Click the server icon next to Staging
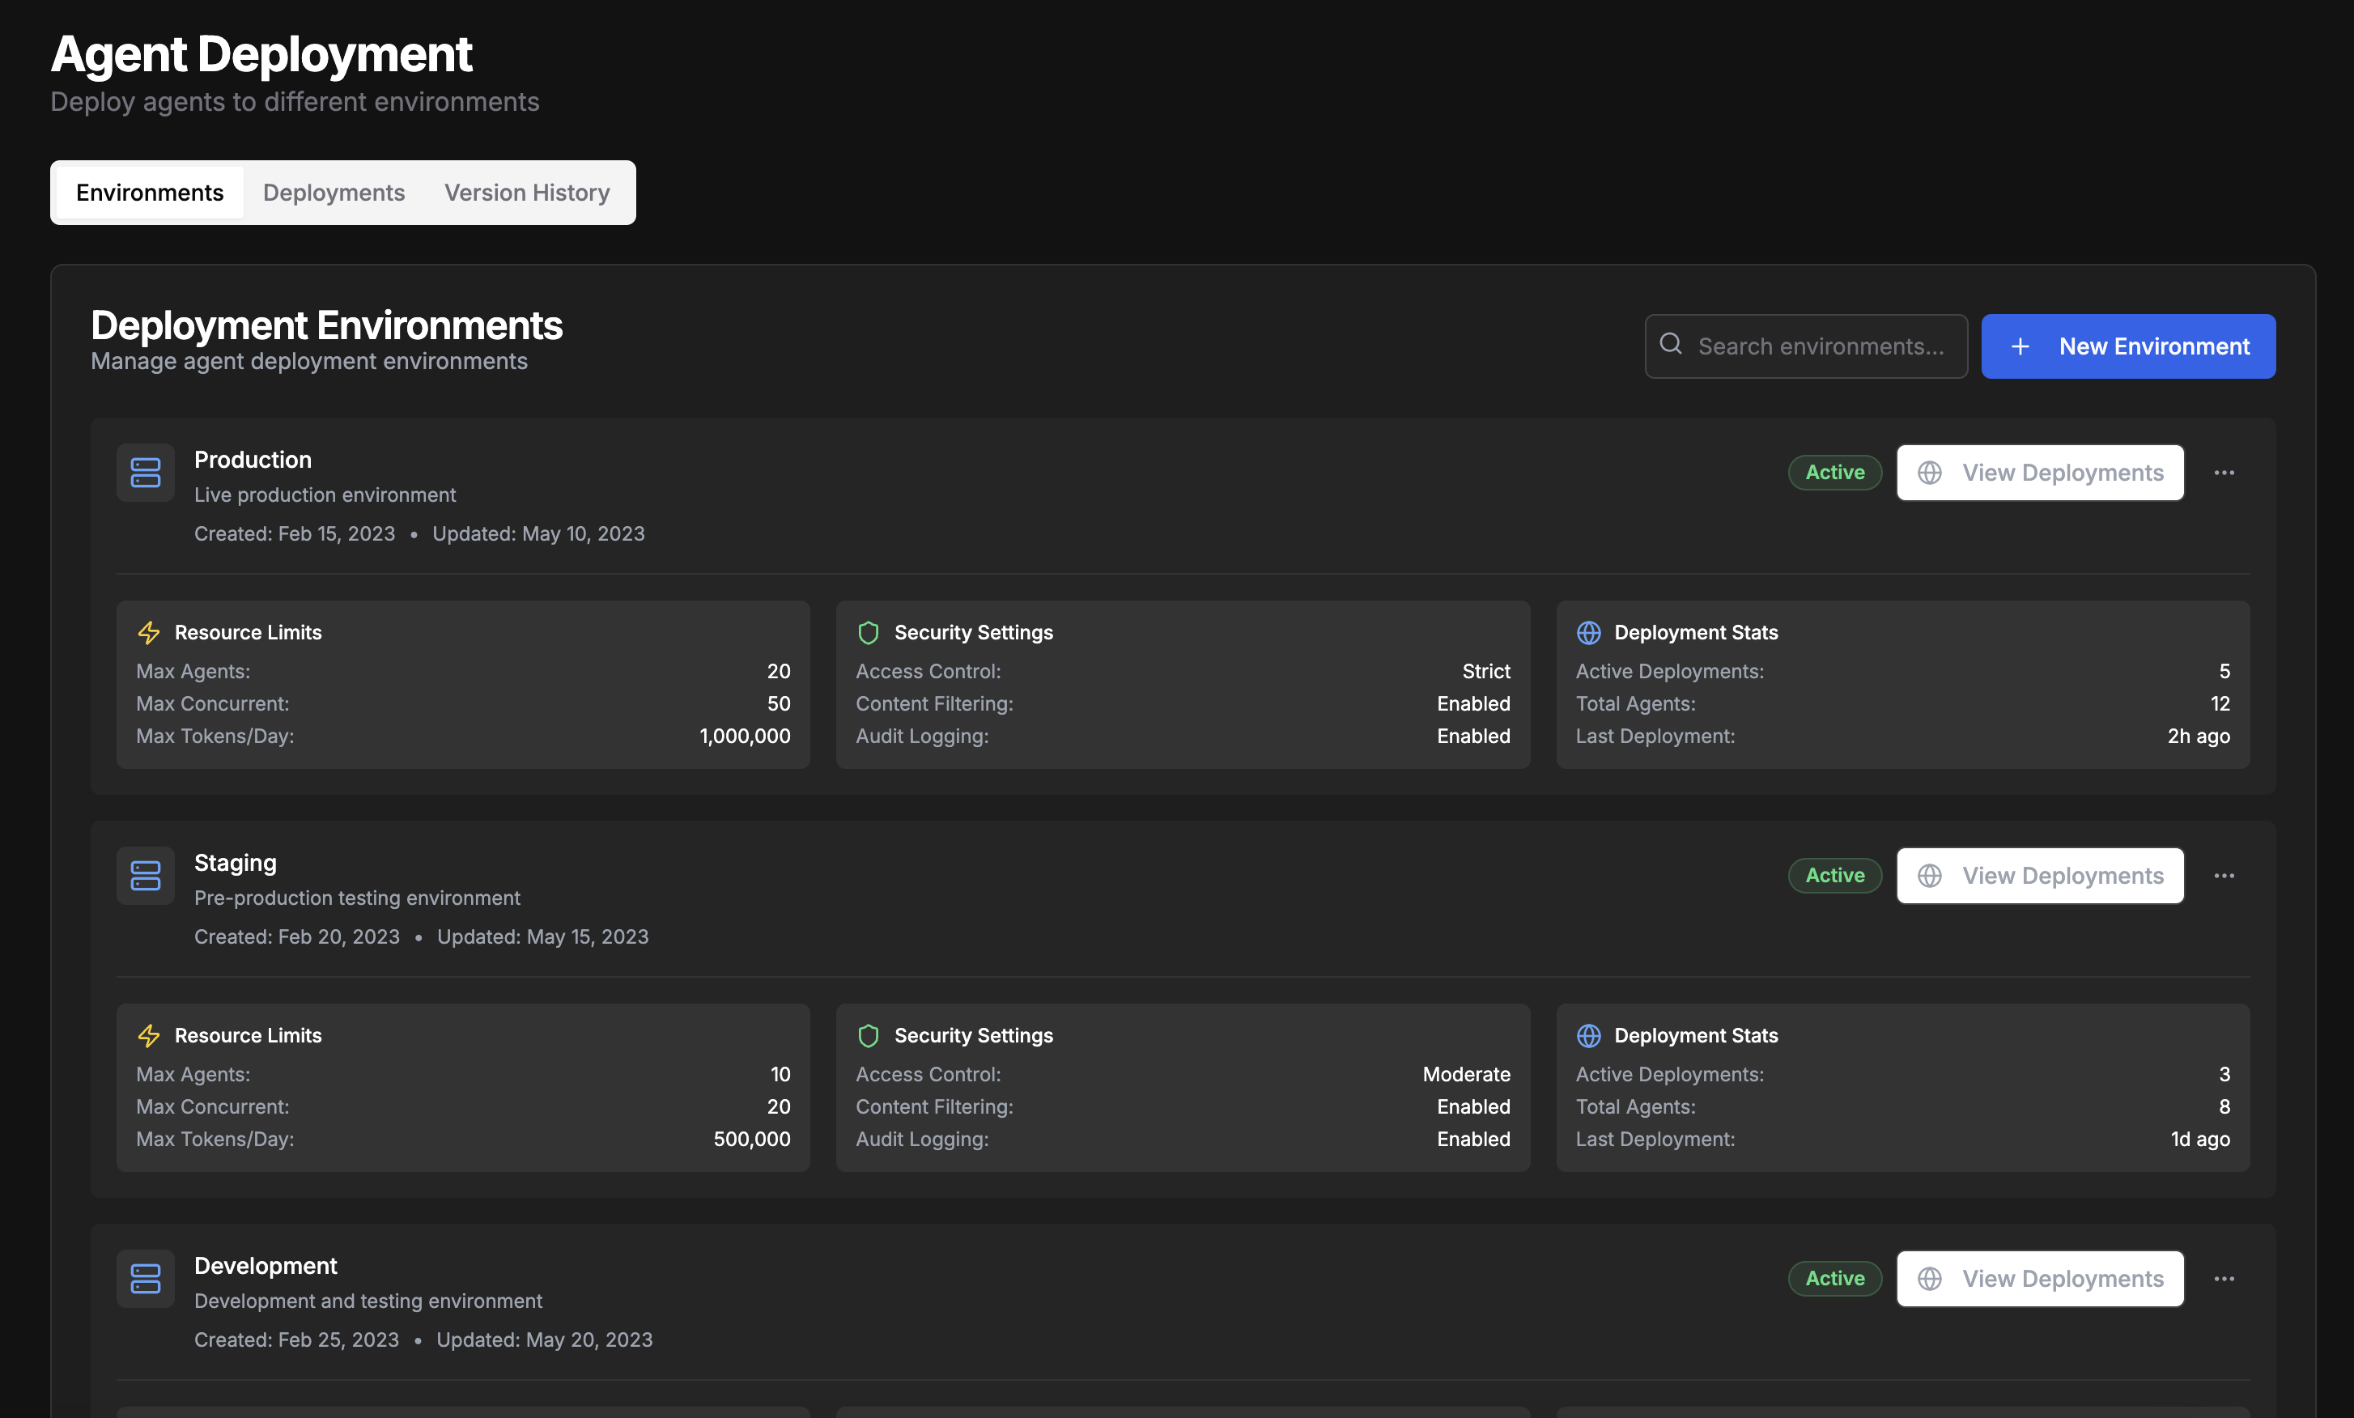 [145, 875]
